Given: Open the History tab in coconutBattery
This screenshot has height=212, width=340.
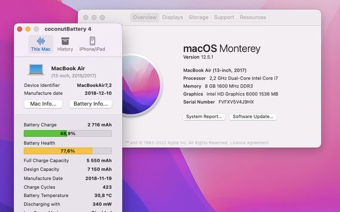Looking at the screenshot, I should click(65, 44).
